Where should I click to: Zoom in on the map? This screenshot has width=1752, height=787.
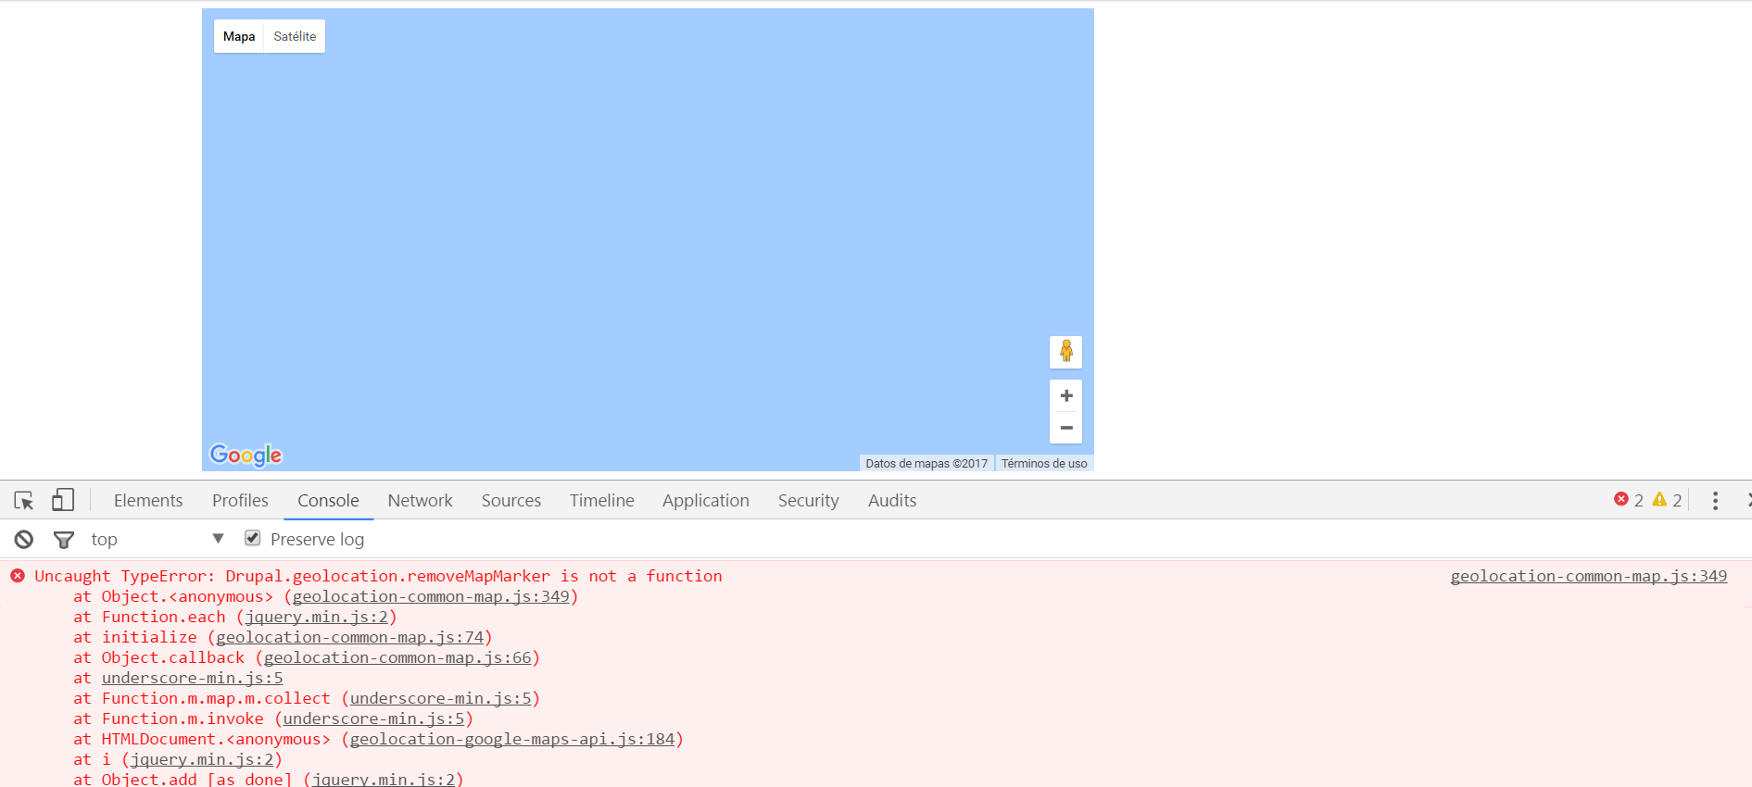point(1065,395)
